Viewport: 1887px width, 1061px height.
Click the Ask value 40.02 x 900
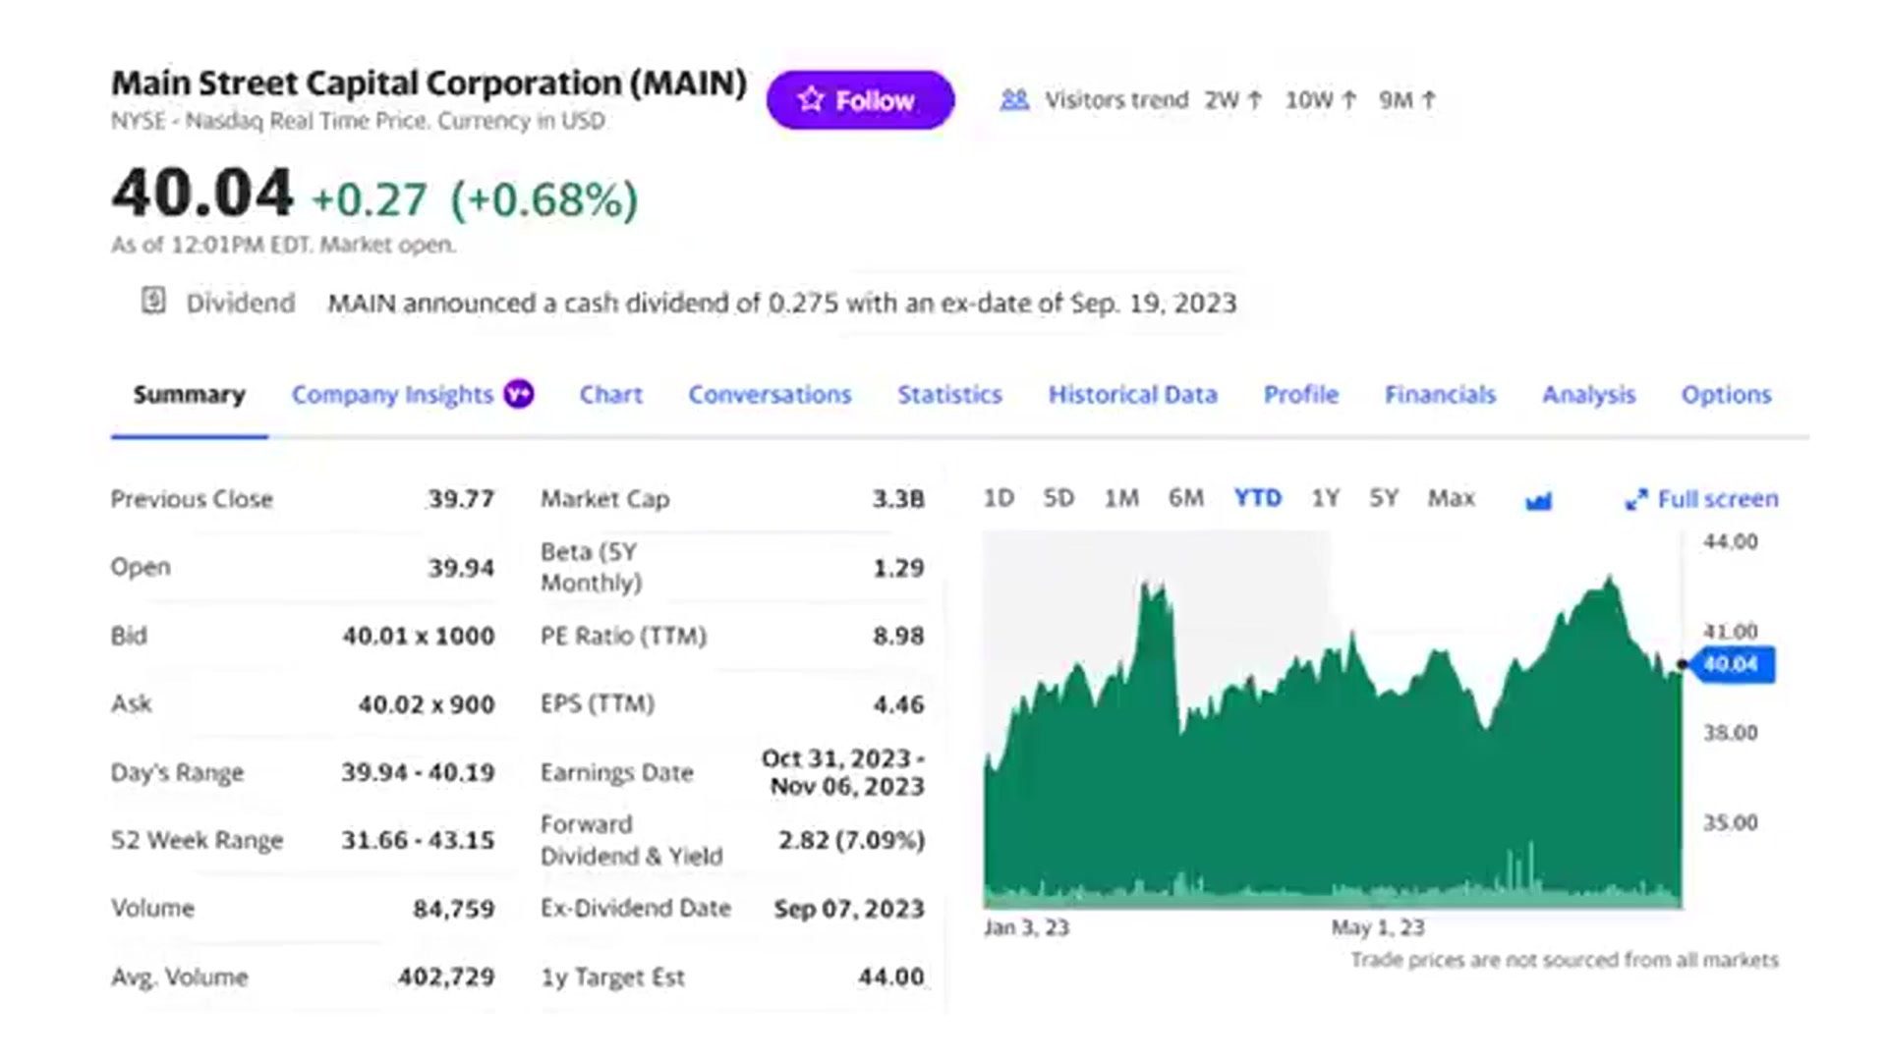click(x=427, y=704)
